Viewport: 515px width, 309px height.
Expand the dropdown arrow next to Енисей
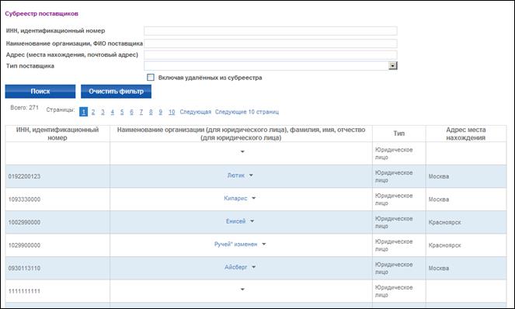click(252, 221)
